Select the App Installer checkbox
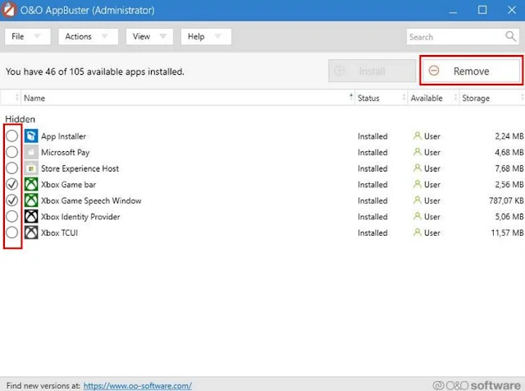This screenshot has height=391, width=525. 12,136
